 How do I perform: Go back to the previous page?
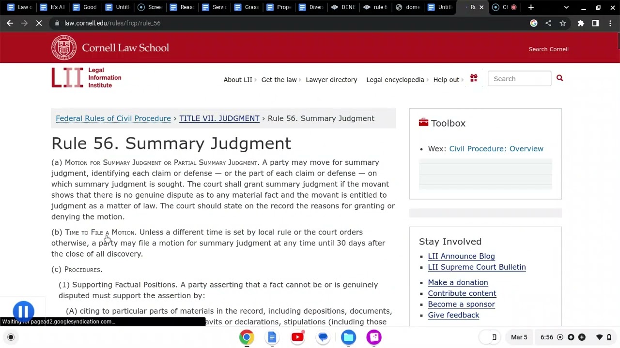click(x=10, y=23)
